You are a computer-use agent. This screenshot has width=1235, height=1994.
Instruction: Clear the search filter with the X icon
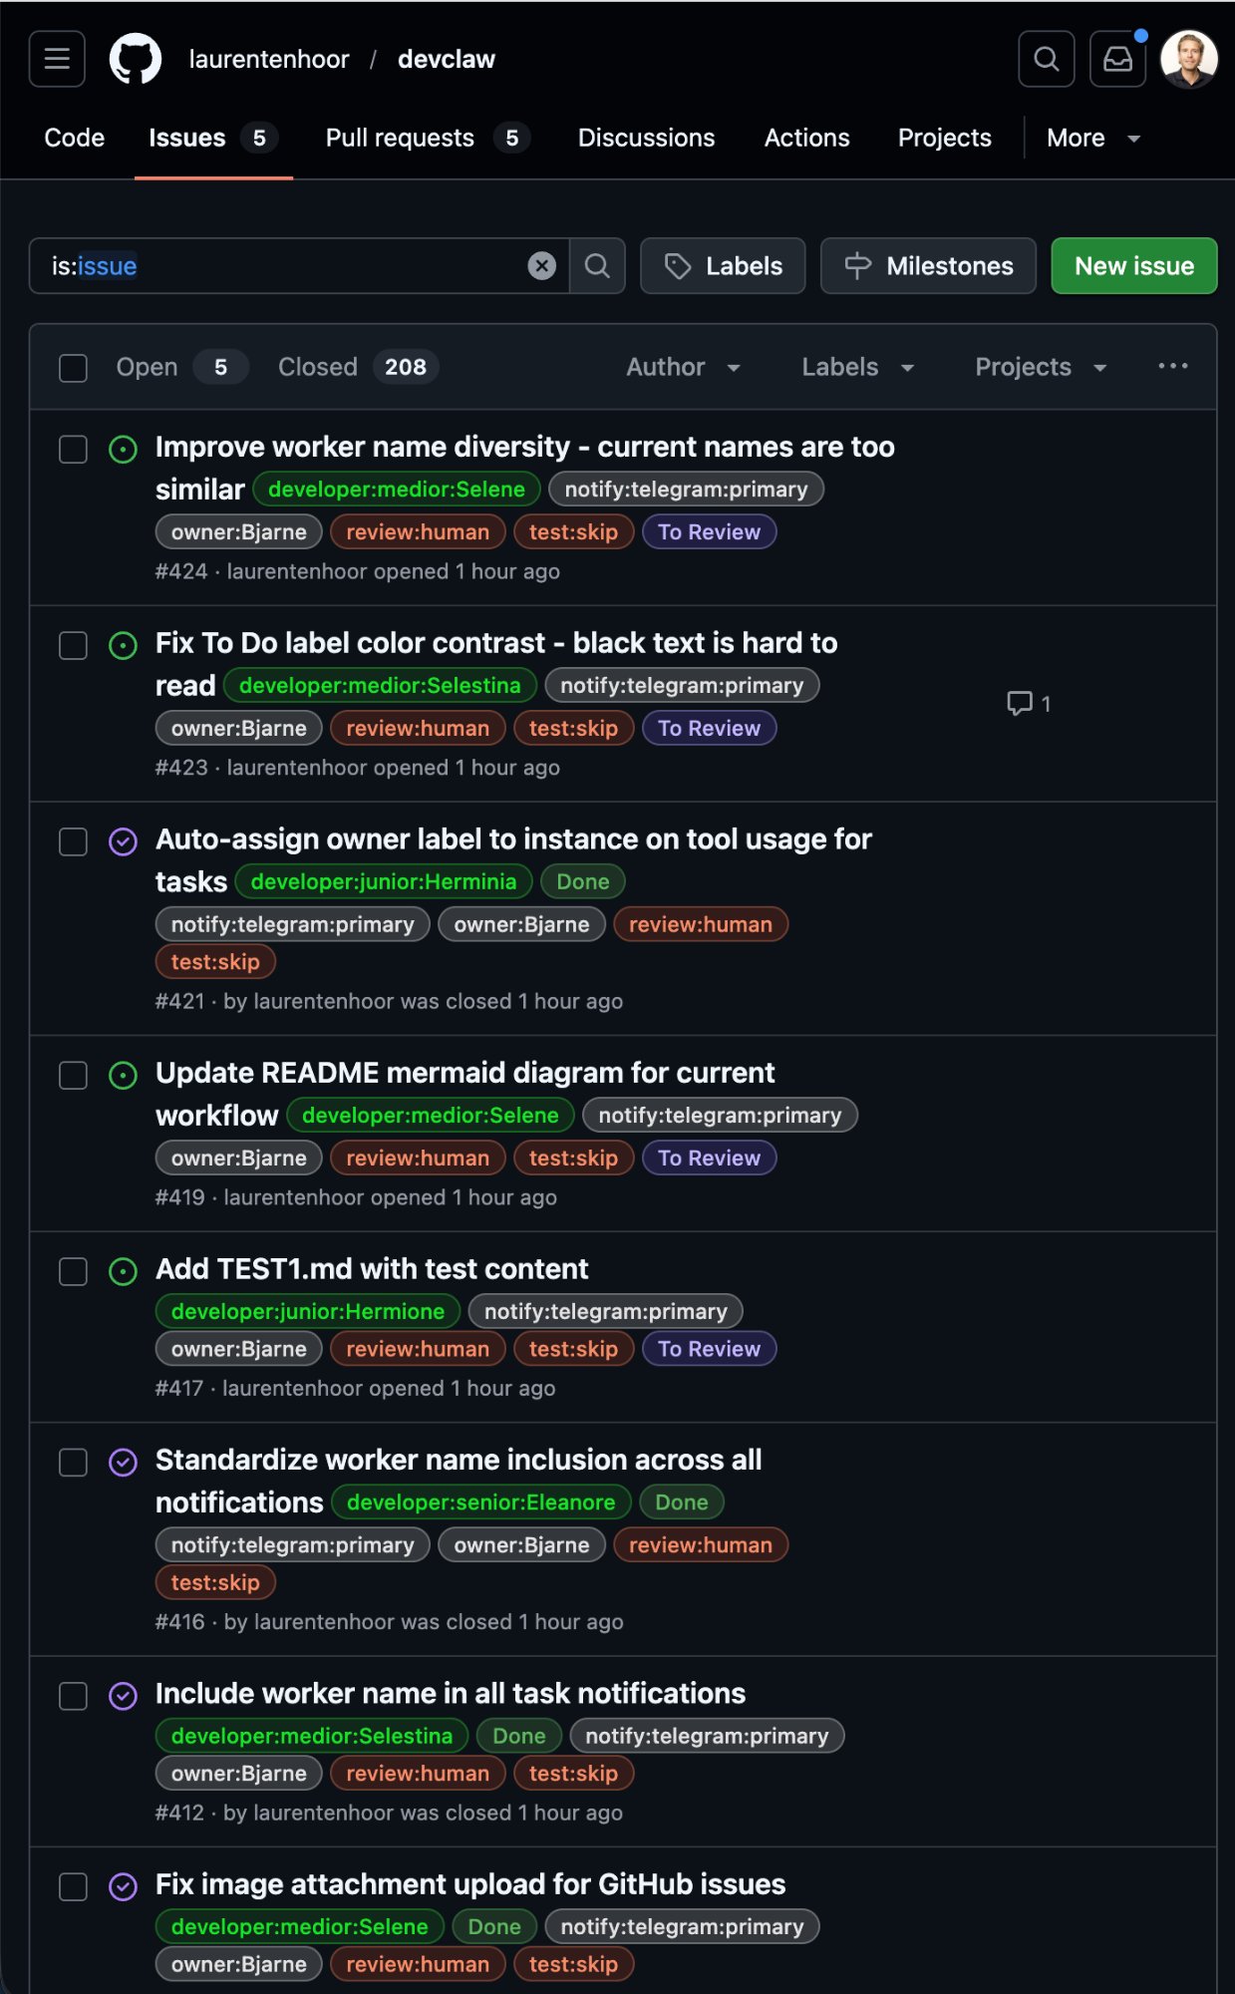[541, 265]
